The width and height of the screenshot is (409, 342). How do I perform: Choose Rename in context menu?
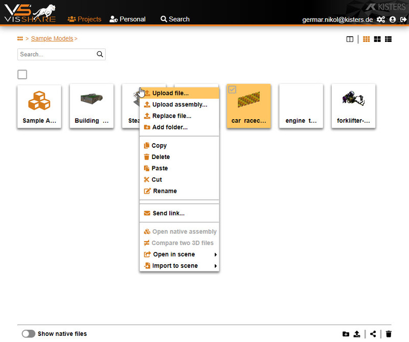[x=179, y=191]
